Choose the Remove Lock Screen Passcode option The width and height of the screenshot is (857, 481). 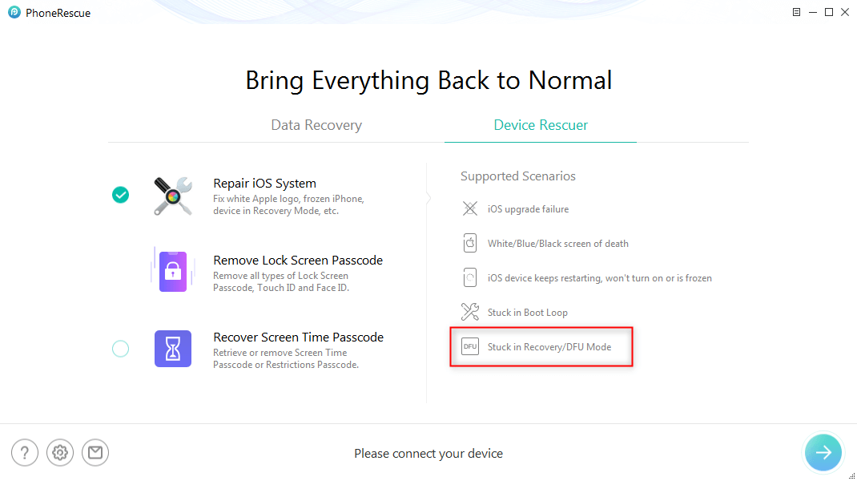click(298, 272)
